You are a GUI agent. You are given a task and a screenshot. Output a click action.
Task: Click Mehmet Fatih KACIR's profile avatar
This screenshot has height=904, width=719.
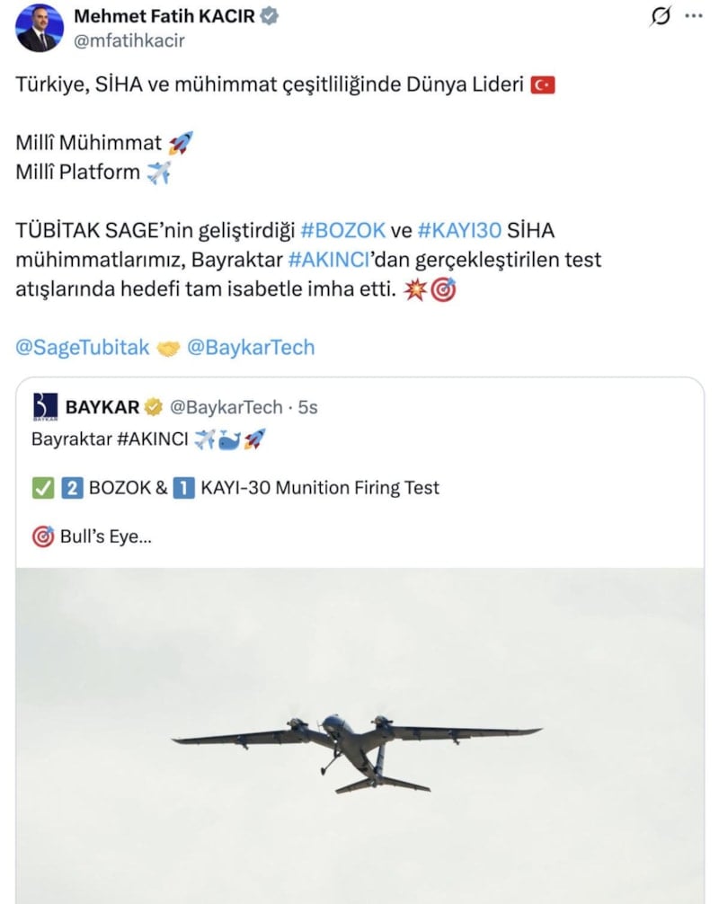[x=40, y=28]
